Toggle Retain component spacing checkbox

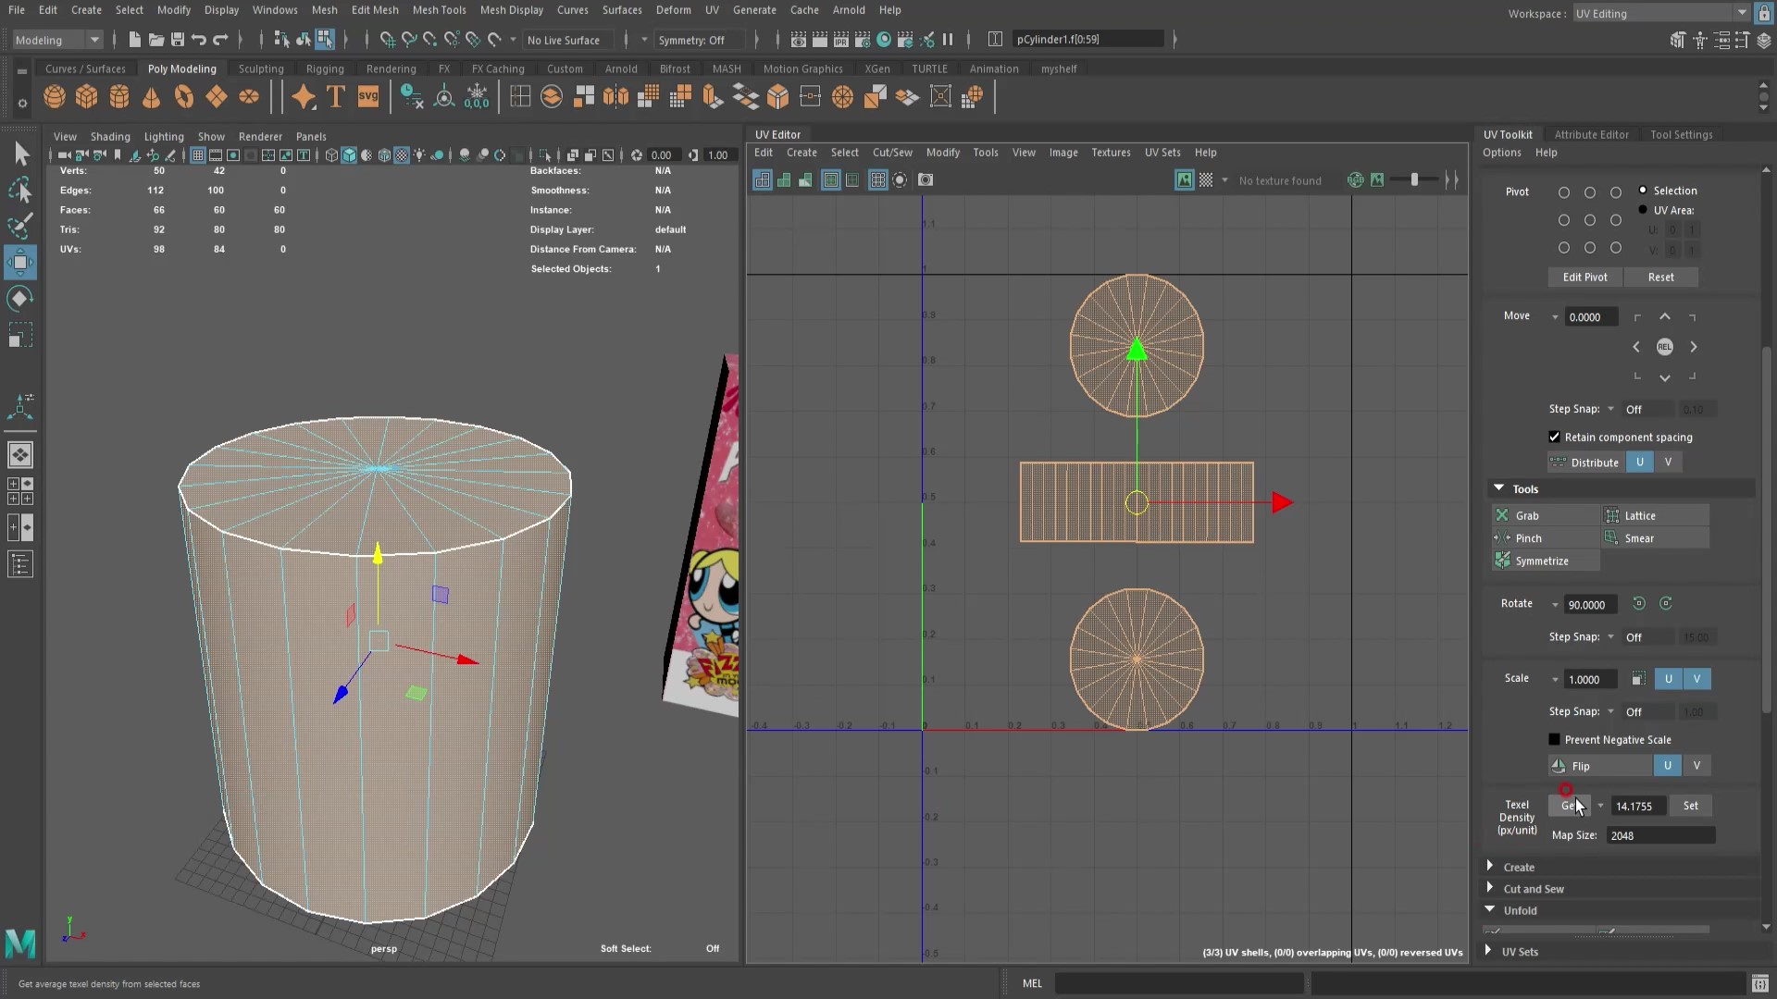point(1555,438)
